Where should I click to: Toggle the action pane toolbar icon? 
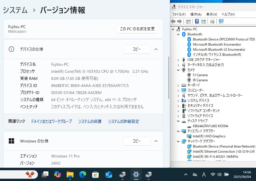pos(203,21)
